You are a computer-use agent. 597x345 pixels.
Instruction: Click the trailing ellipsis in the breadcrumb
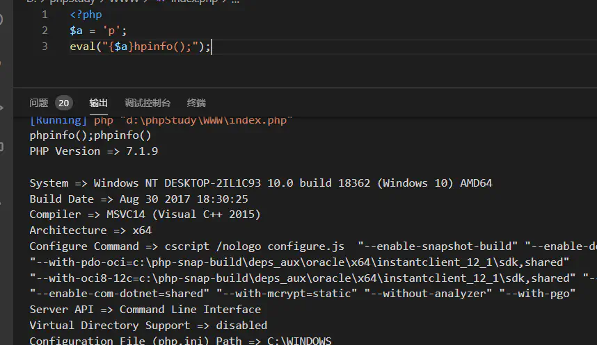coord(234,1)
